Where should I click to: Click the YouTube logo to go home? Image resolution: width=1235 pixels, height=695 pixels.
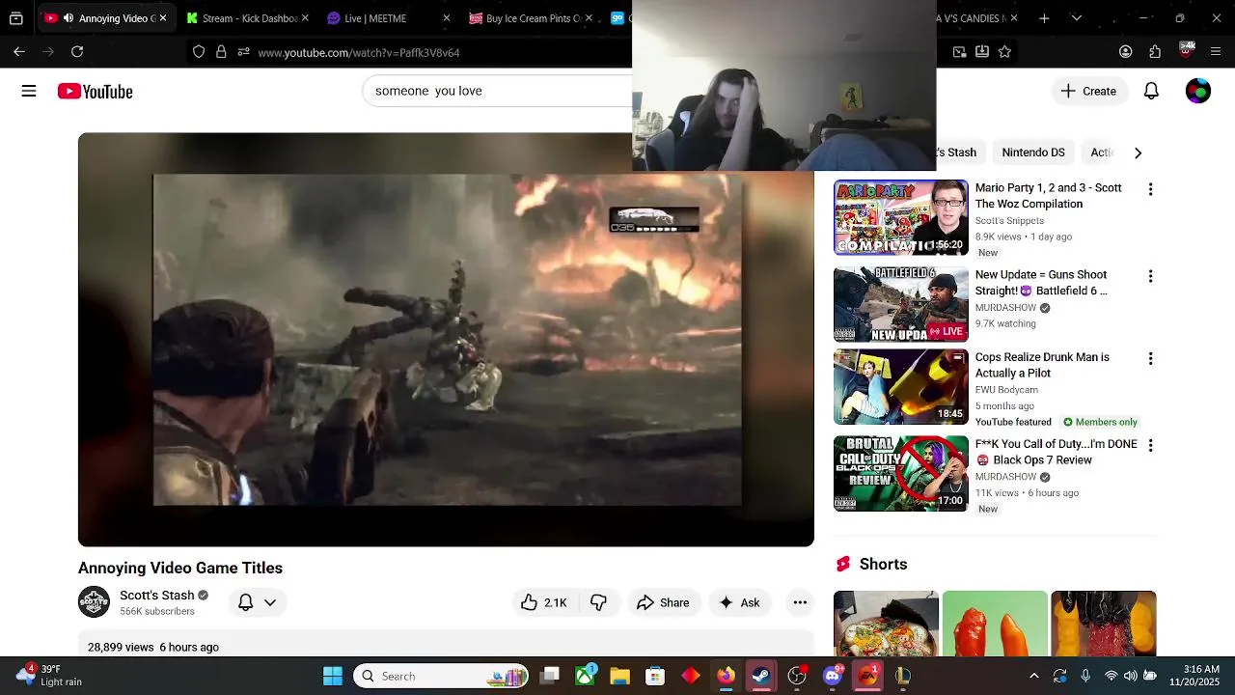95,91
